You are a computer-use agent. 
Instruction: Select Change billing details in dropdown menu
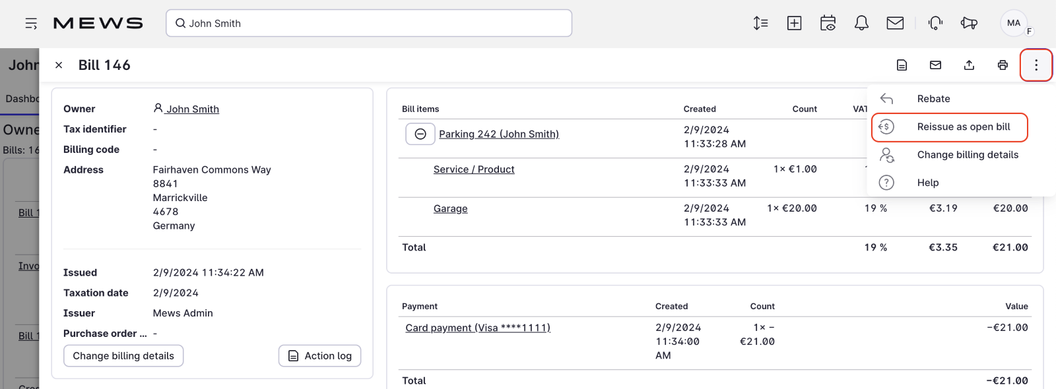[x=967, y=155]
